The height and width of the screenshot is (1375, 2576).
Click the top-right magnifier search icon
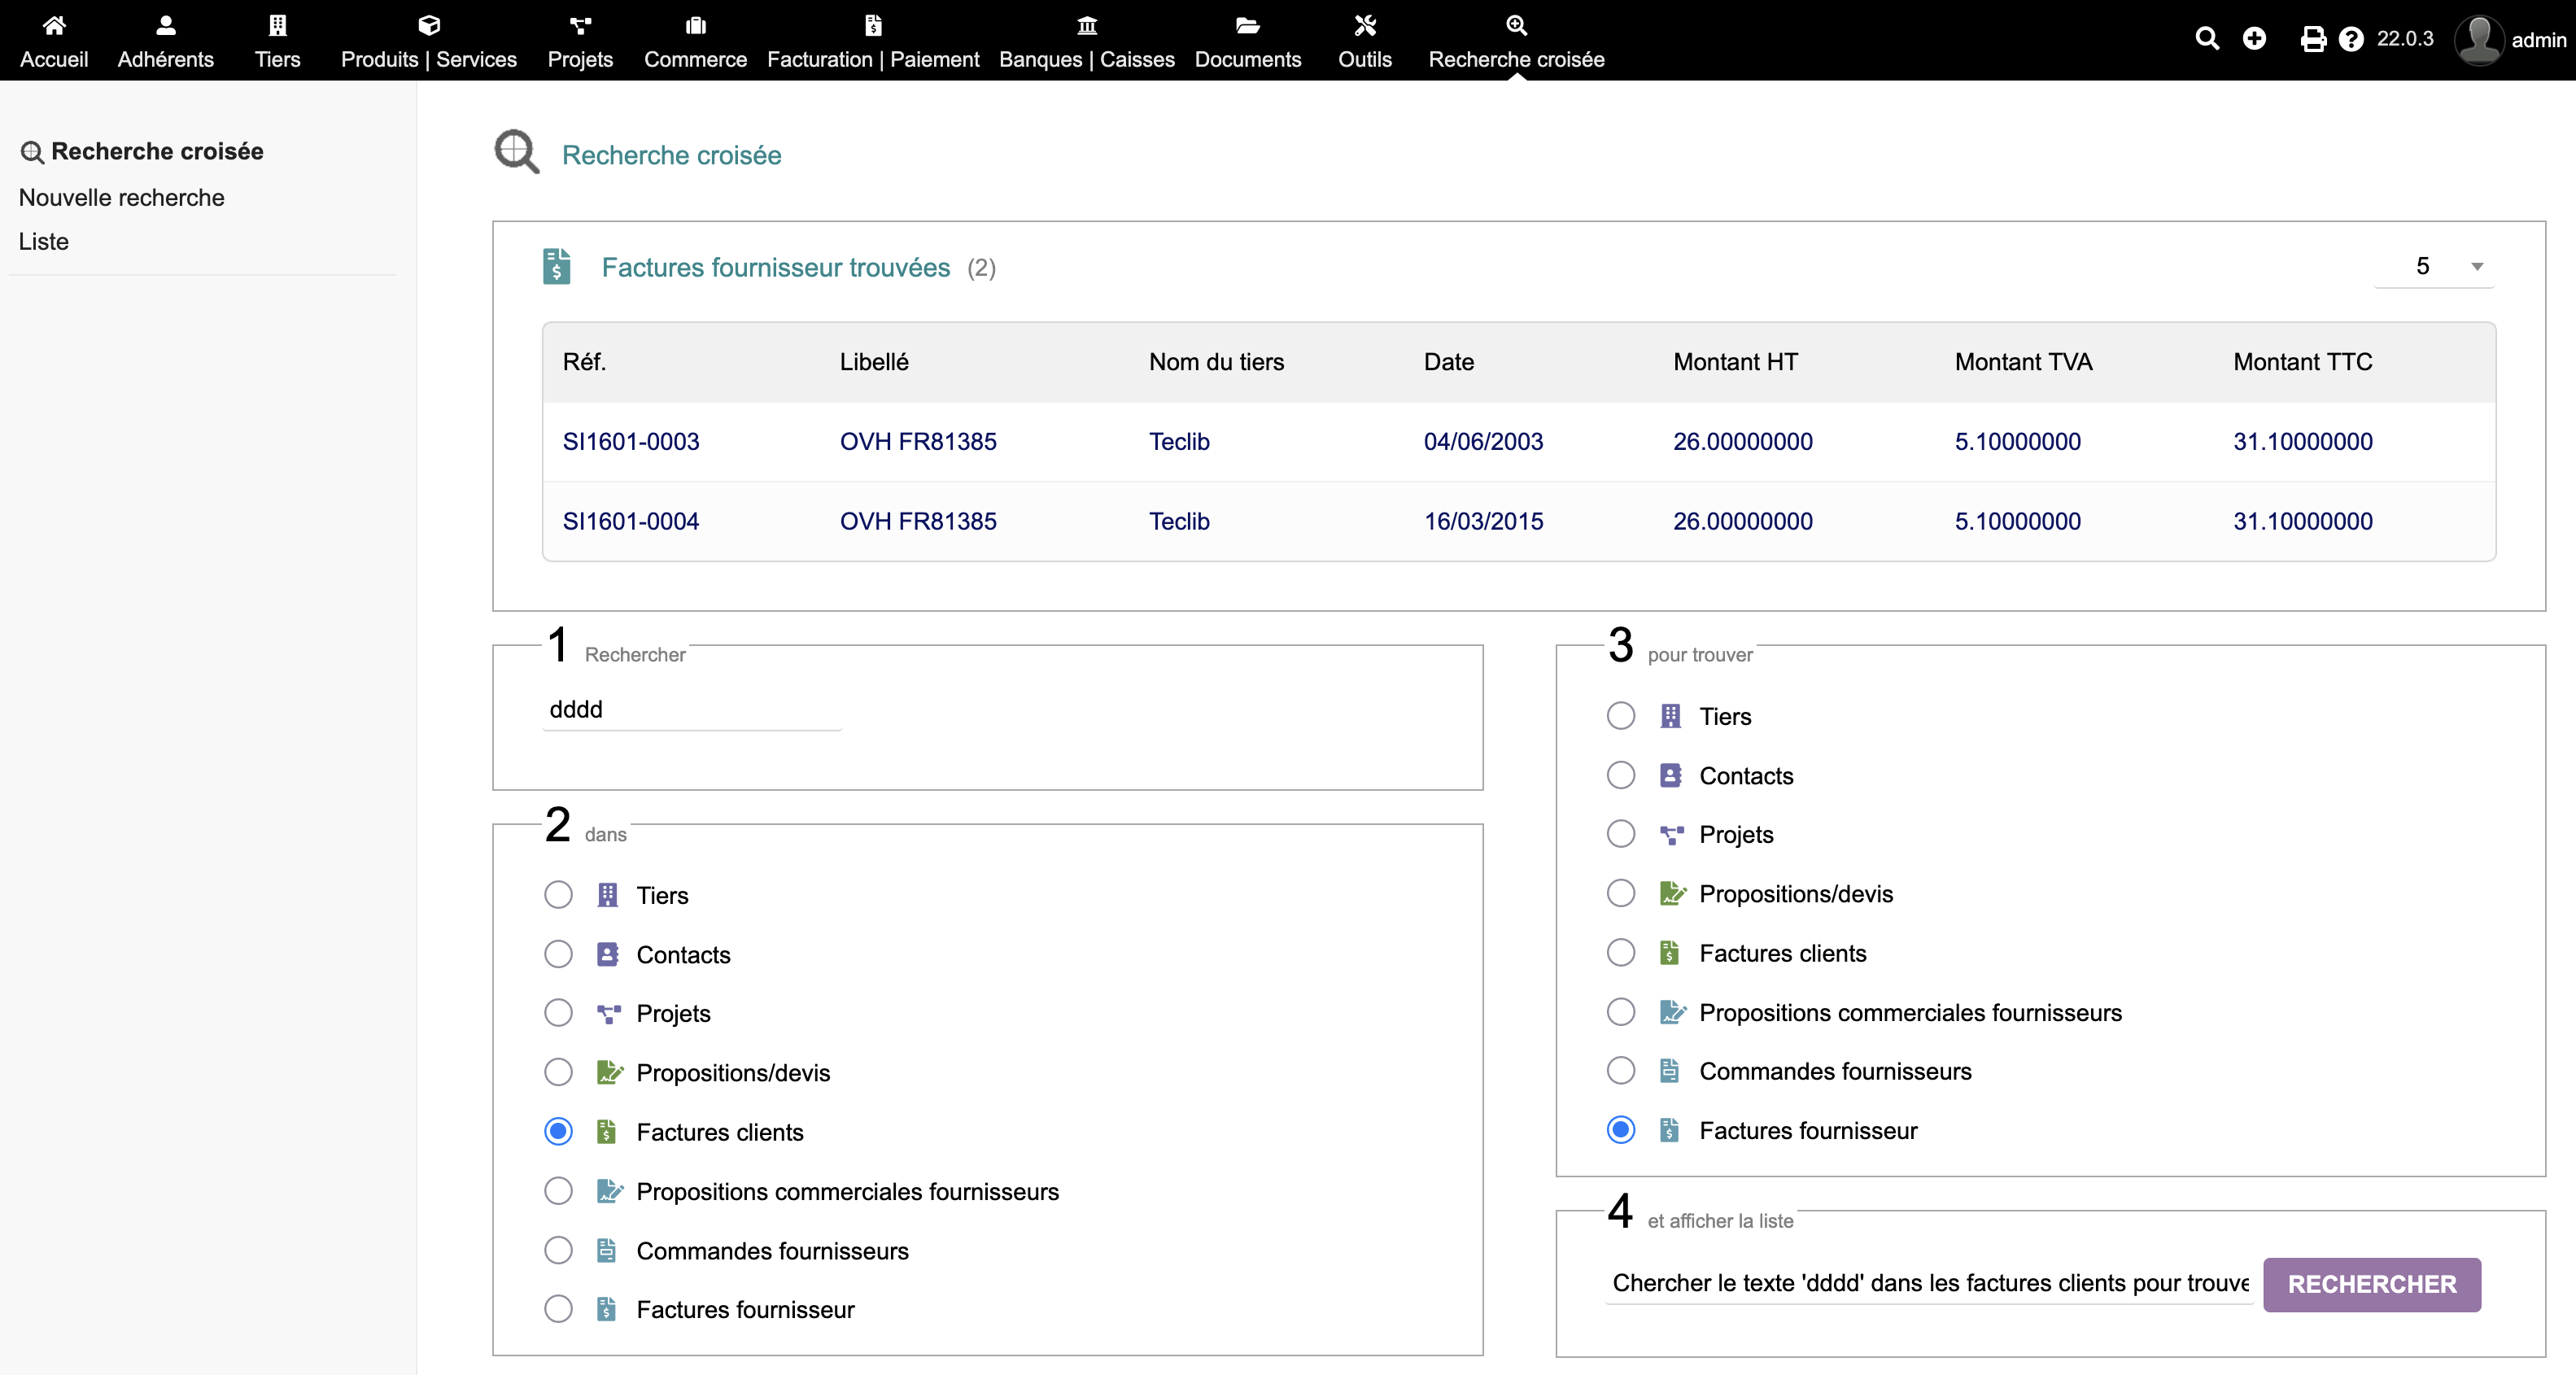click(x=2207, y=38)
